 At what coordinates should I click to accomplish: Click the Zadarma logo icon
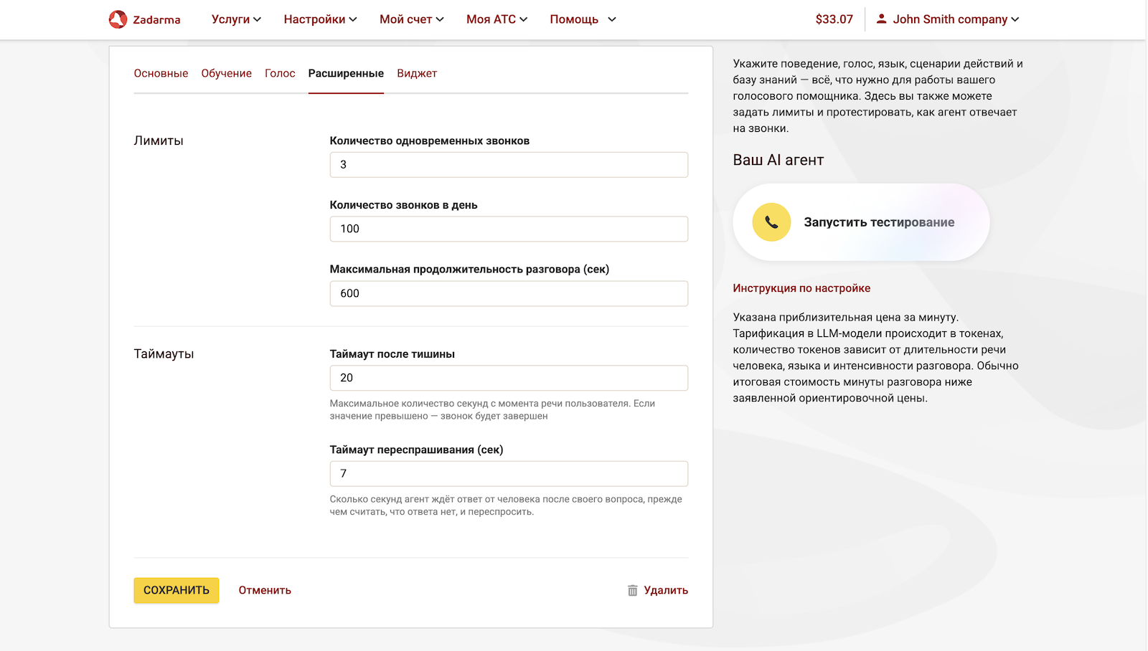click(x=118, y=19)
